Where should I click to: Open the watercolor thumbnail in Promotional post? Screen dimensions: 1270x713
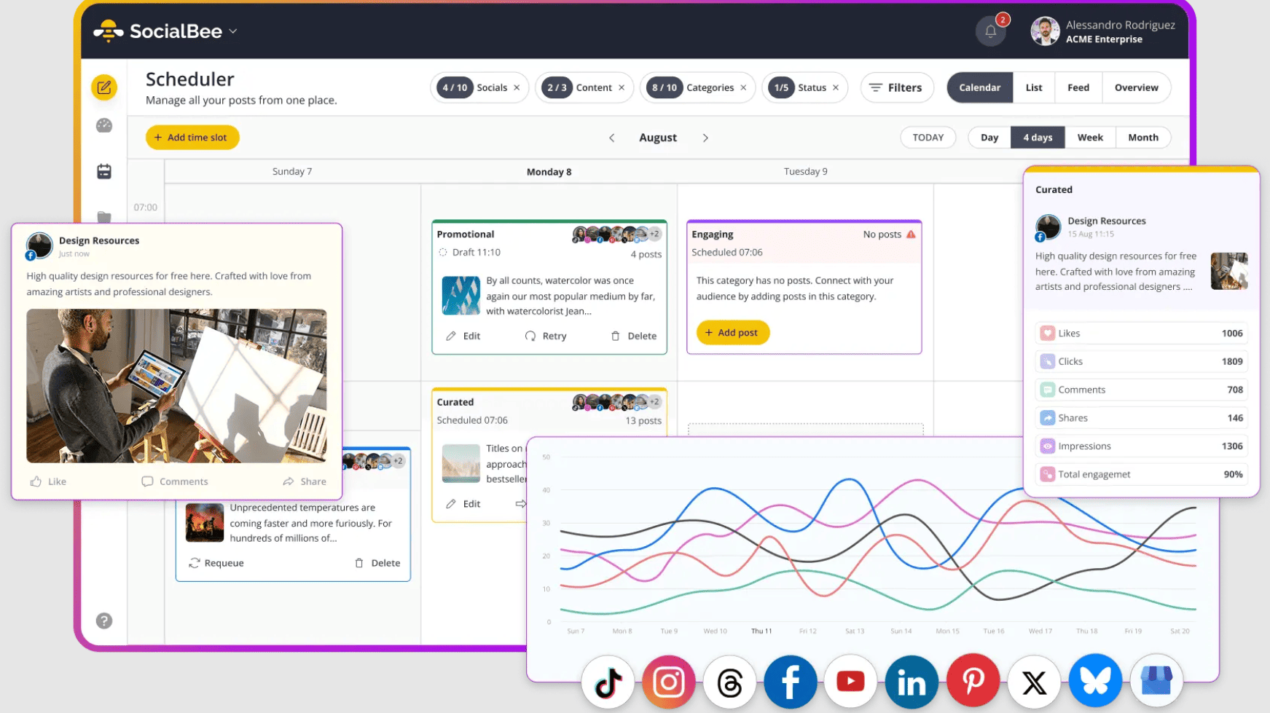click(460, 296)
